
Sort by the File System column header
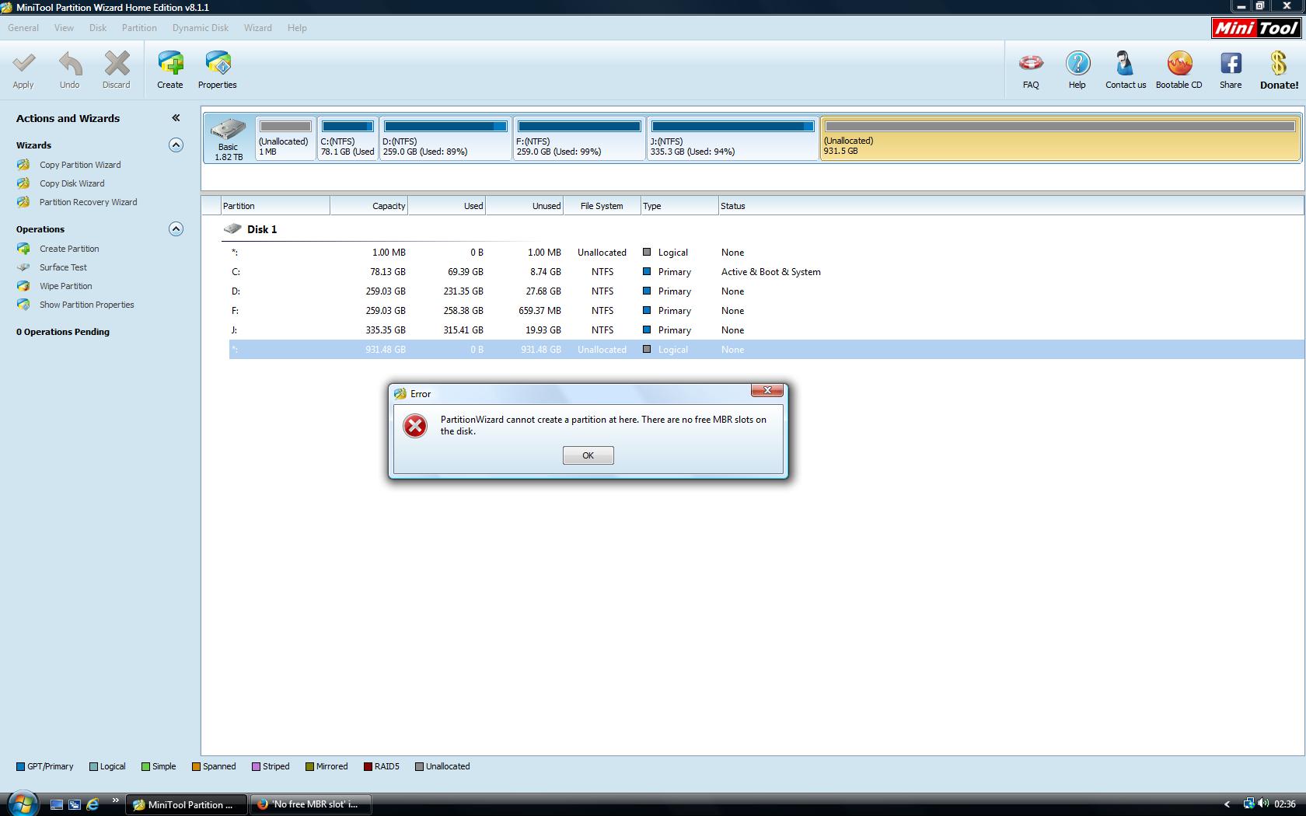(x=602, y=206)
